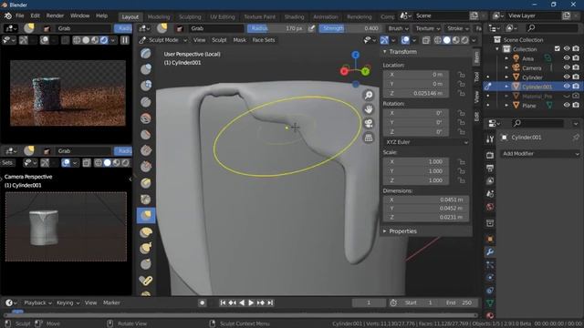Open Sculpt Mode dropdown
This screenshot has height=328, width=584.
(163, 40)
